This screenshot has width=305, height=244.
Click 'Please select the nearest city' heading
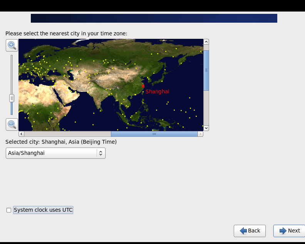(x=66, y=33)
